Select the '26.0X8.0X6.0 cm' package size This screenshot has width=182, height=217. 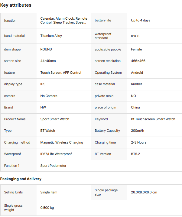[x=144, y=192]
